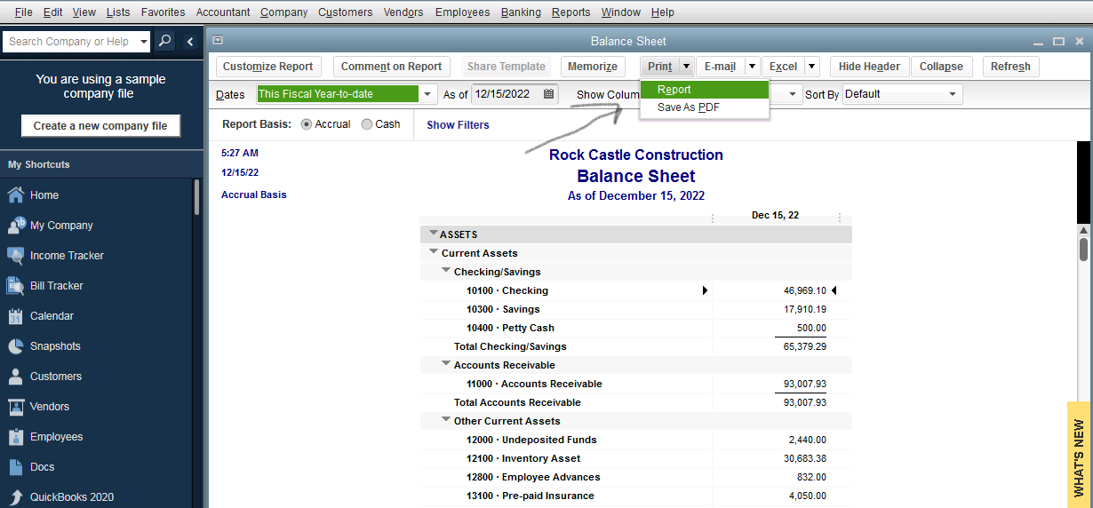
Task: Choose Report from Print menu
Action: tap(705, 90)
